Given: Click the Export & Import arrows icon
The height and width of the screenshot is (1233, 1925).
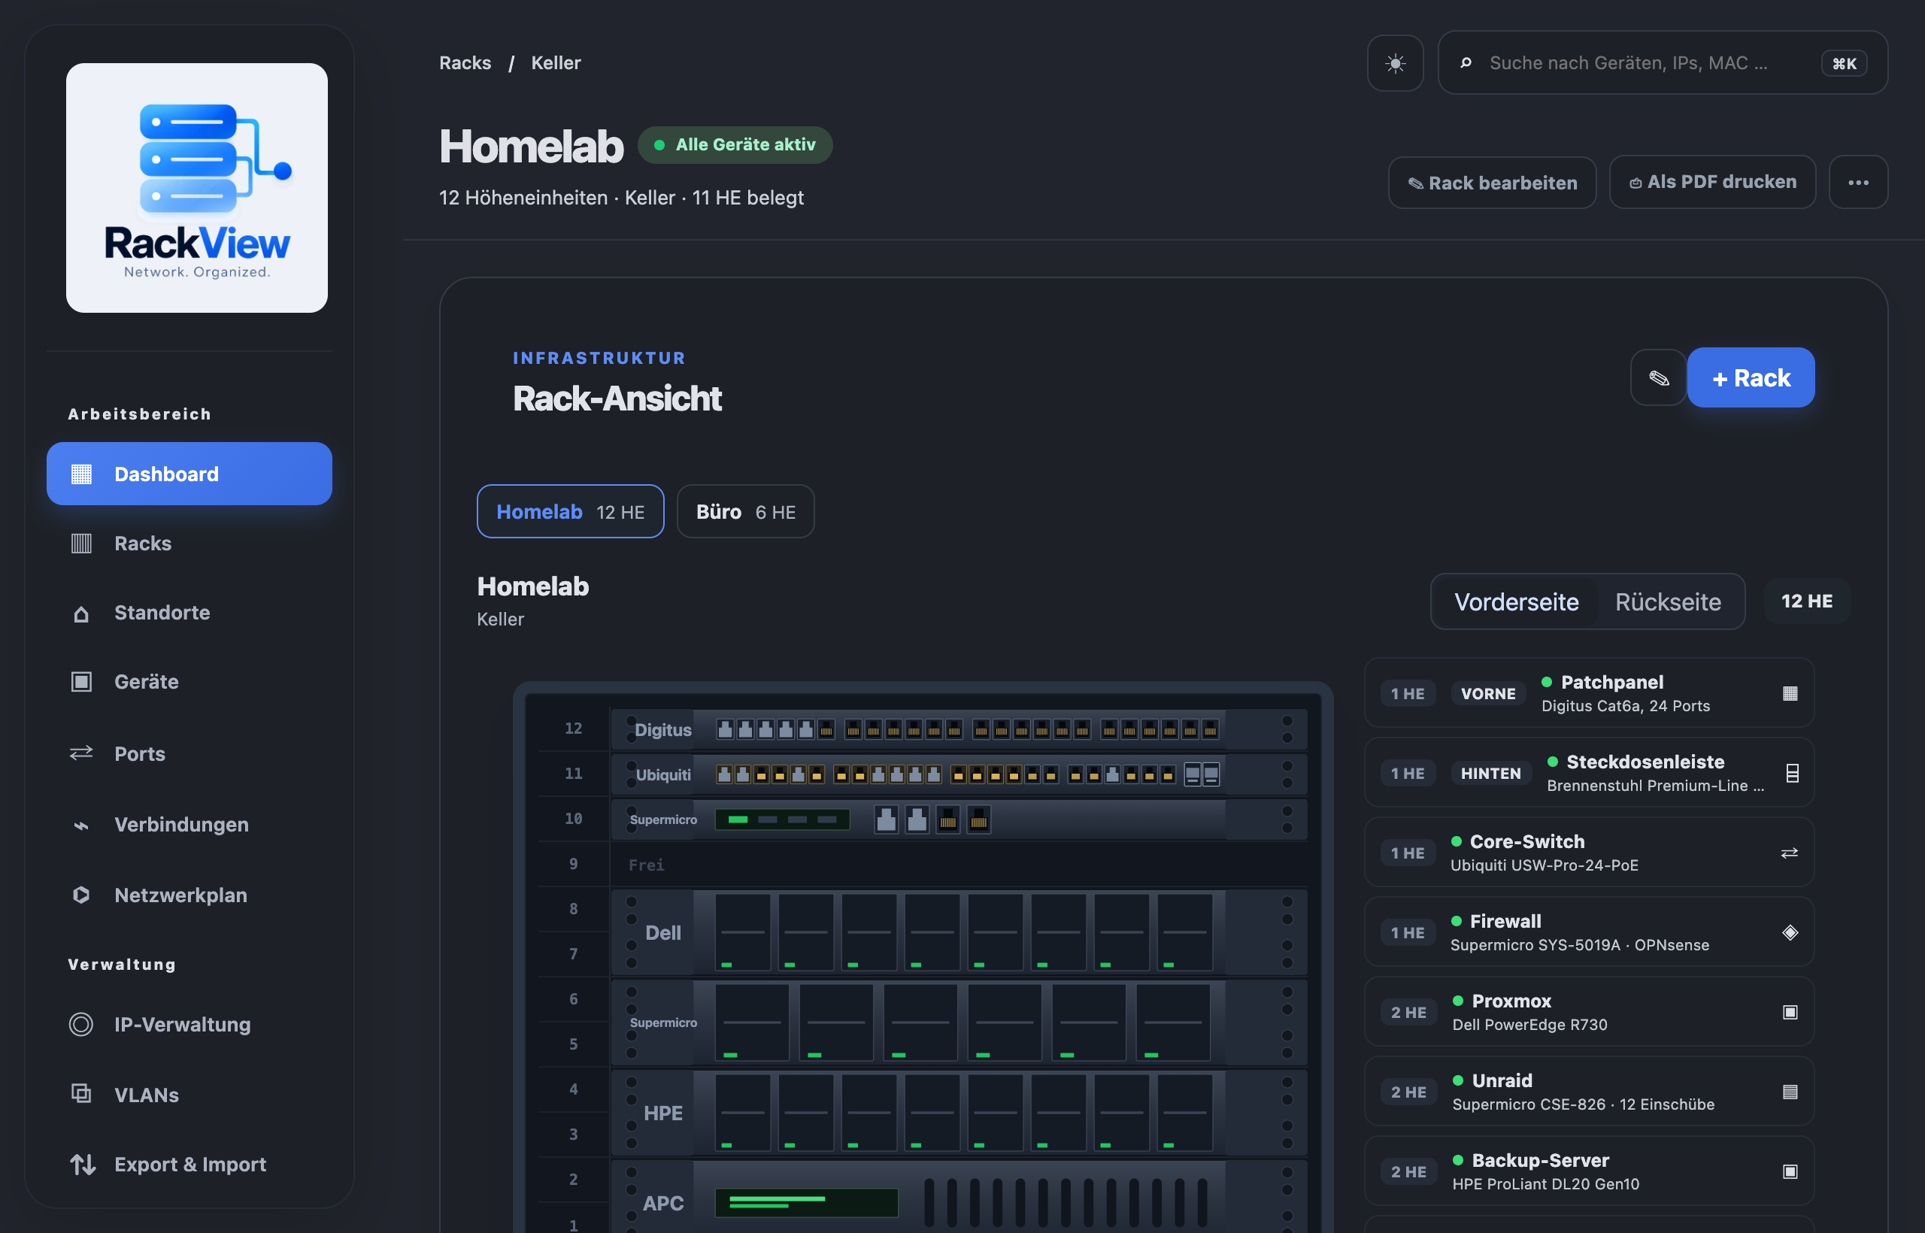Looking at the screenshot, I should 83,1165.
